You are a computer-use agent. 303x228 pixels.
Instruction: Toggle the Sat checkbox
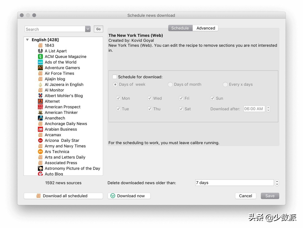(x=181, y=109)
